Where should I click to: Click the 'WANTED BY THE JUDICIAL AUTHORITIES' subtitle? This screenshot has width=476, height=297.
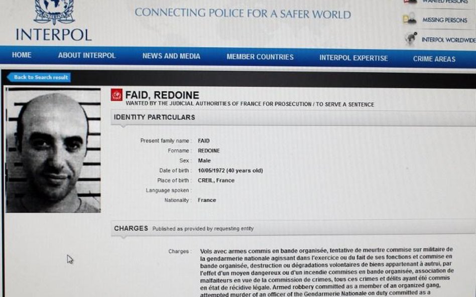pos(250,104)
